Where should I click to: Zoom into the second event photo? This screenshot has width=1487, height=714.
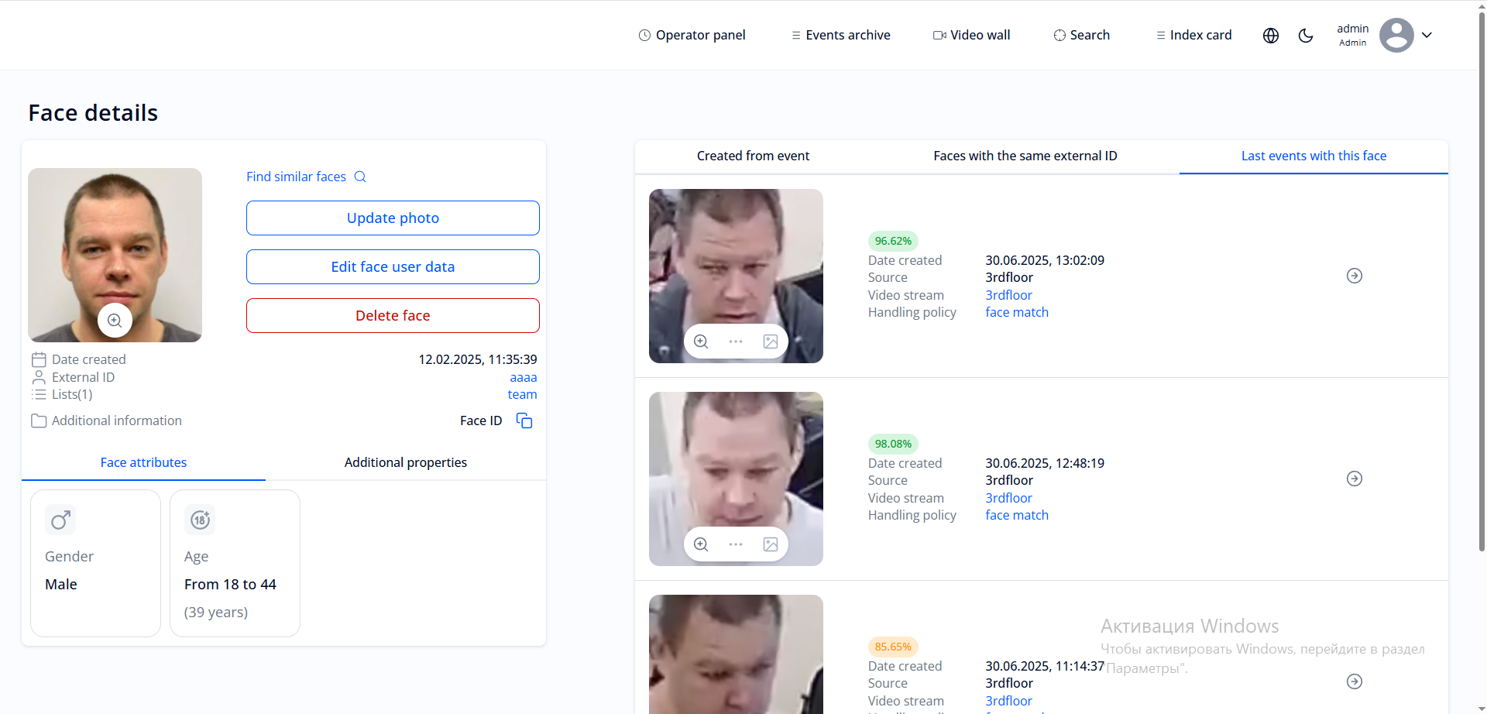[701, 544]
